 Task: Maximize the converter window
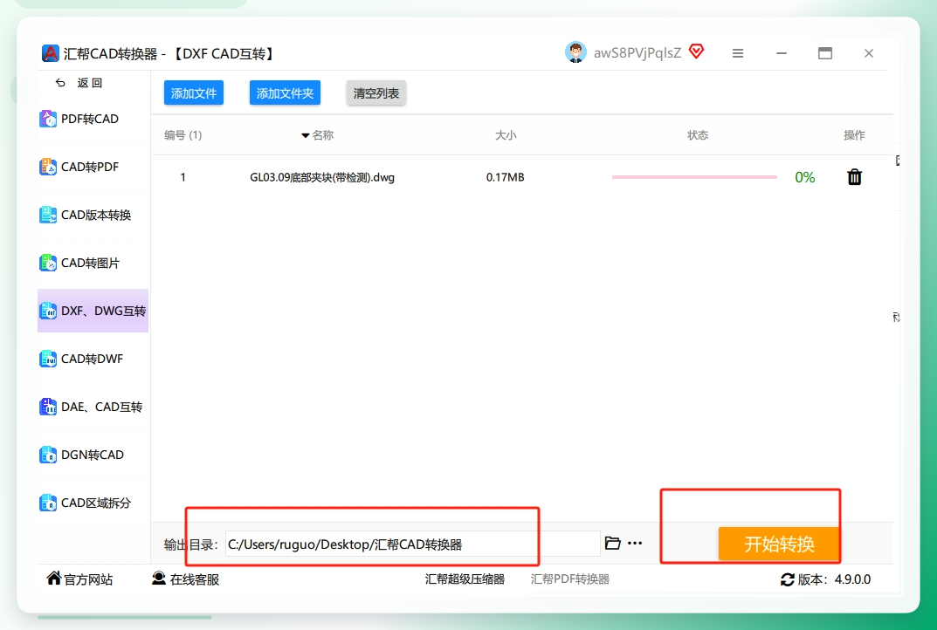(x=825, y=53)
